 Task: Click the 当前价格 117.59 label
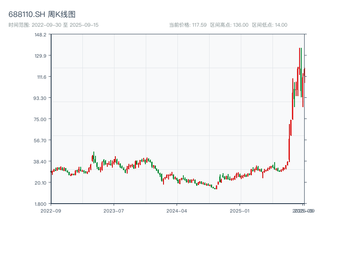pos(188,25)
